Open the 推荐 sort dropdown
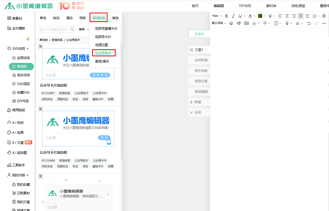 pos(84,30)
